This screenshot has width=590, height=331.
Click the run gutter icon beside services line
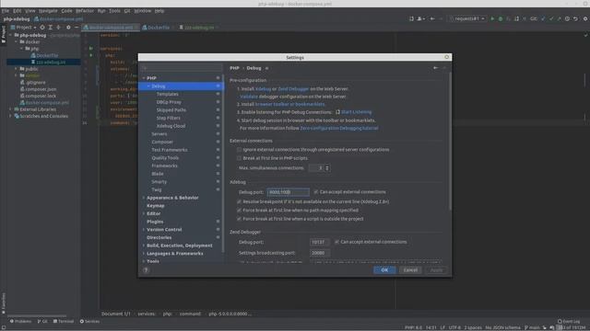pos(91,49)
